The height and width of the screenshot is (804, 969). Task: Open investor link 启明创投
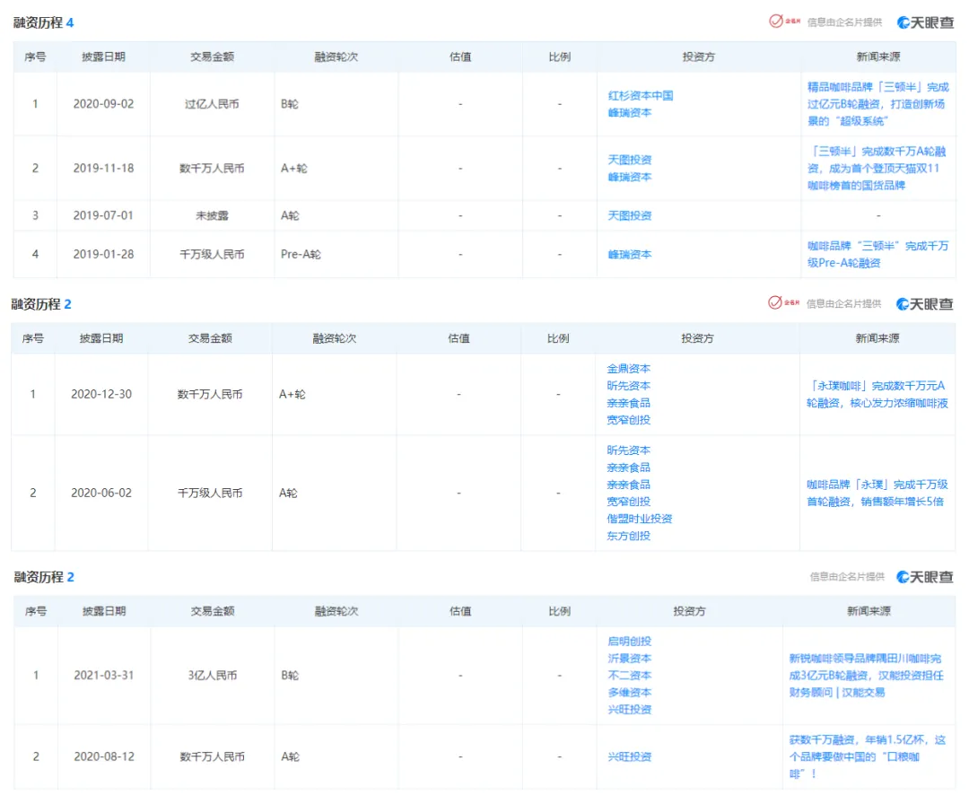629,642
